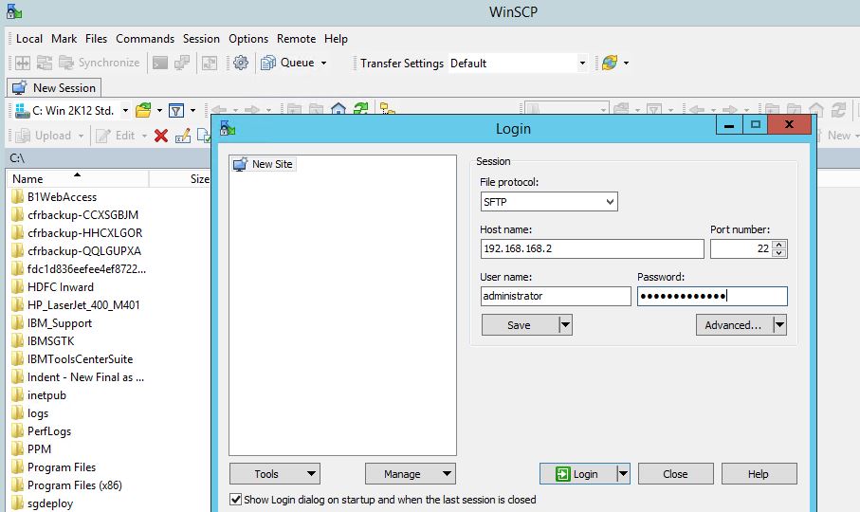Click the red X delete icon
Image resolution: width=860 pixels, height=512 pixels.
click(x=160, y=136)
